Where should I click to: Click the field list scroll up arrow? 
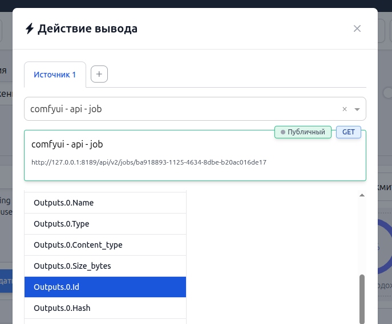click(x=362, y=195)
